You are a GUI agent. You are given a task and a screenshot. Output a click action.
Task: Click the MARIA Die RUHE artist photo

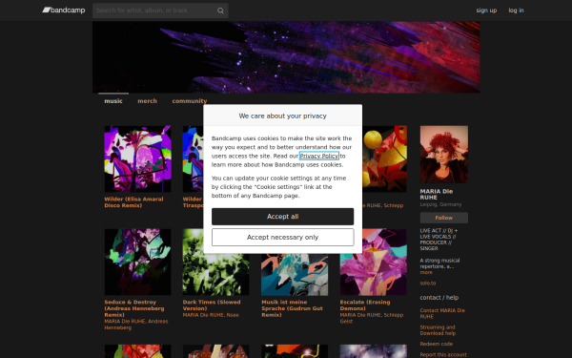pos(444,155)
